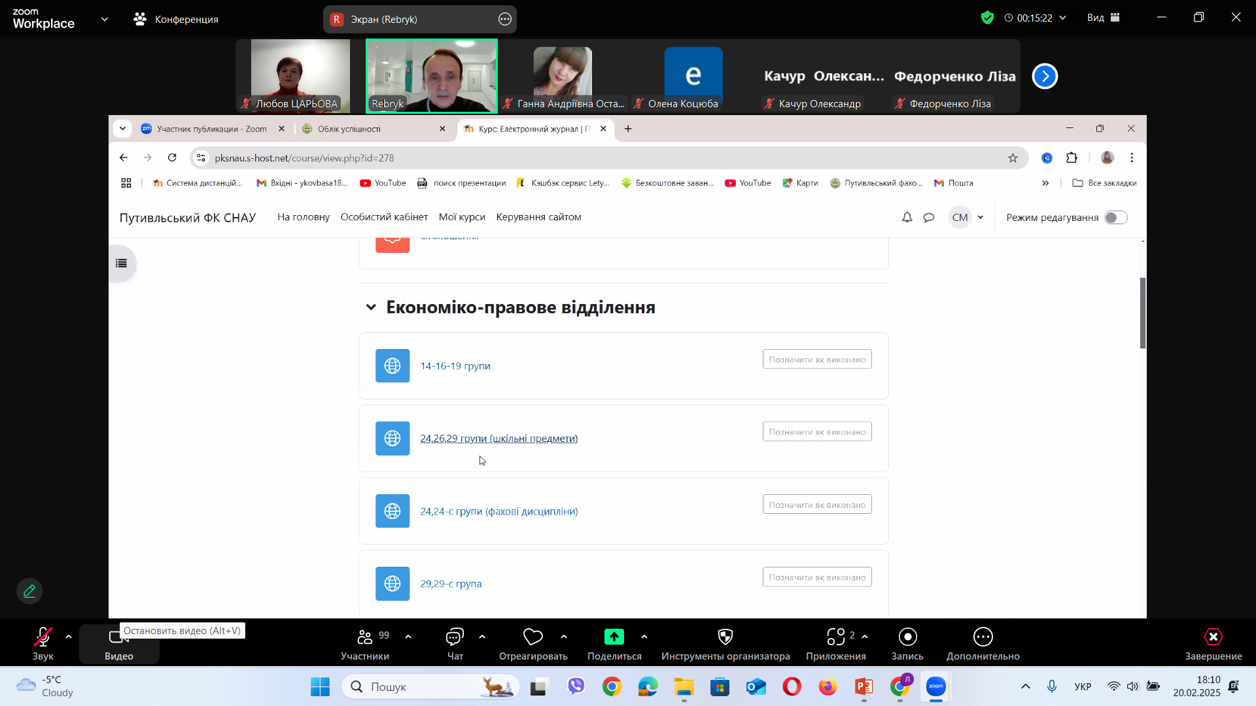This screenshot has width=1256, height=706.
Task: Click the Zoom annotation pencil icon
Action: click(29, 591)
